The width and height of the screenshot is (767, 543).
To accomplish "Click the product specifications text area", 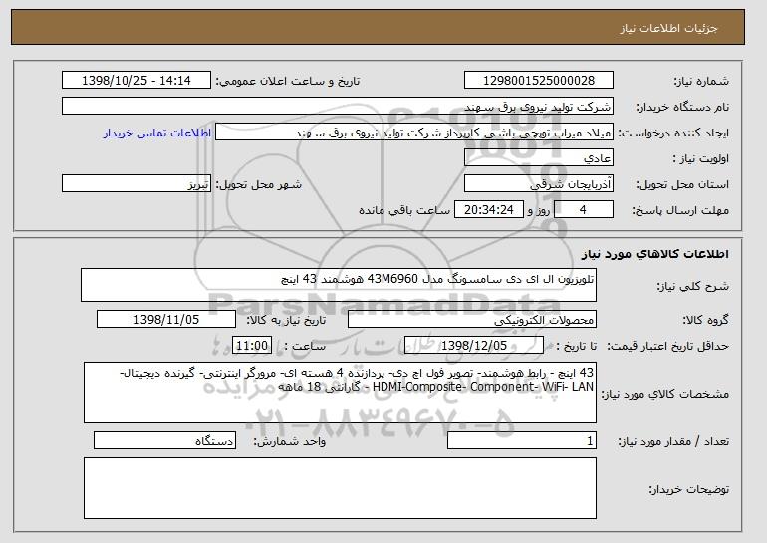I will [x=340, y=393].
